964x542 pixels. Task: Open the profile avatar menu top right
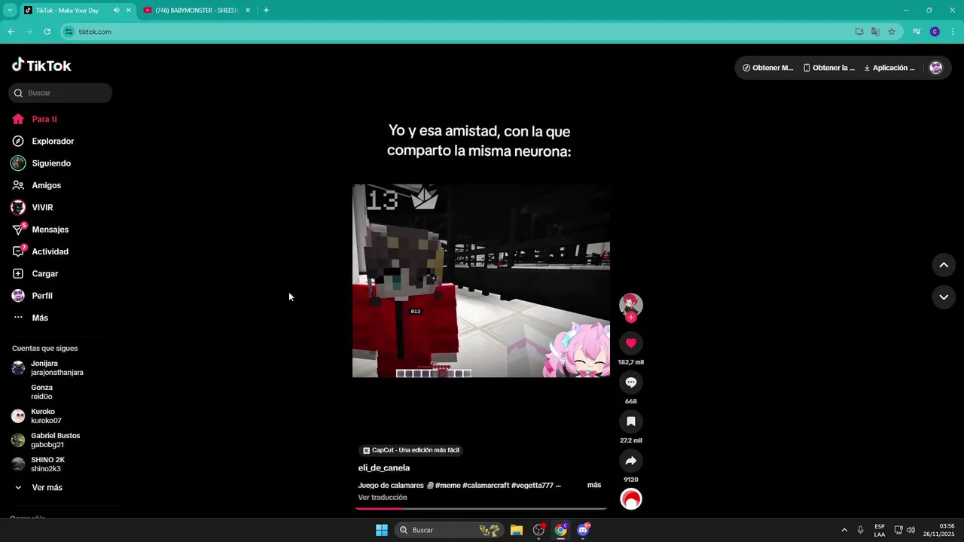[935, 68]
